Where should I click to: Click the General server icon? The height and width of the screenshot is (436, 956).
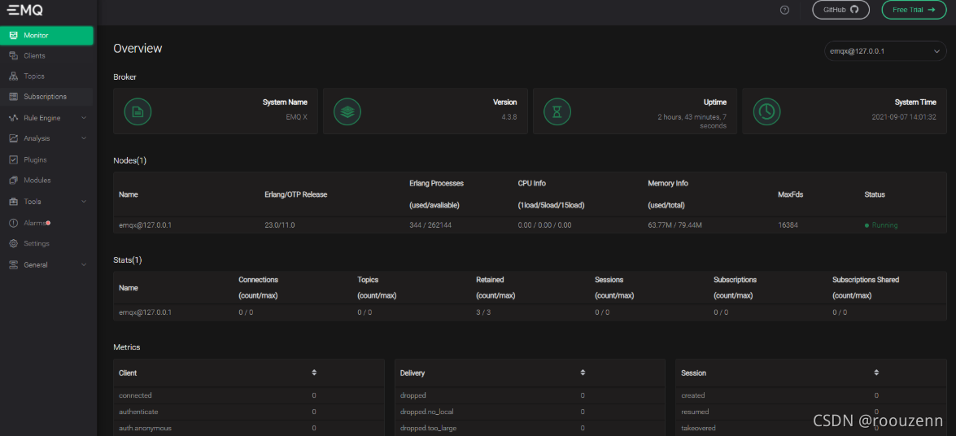(x=13, y=264)
